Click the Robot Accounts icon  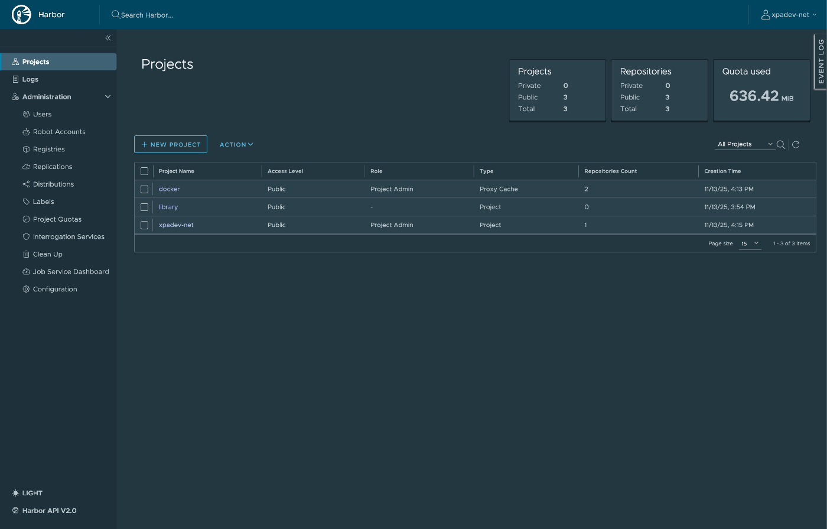pyautogui.click(x=26, y=132)
